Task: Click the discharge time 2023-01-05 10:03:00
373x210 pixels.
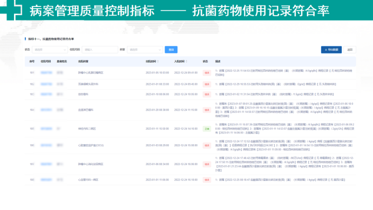Action: click(157, 73)
